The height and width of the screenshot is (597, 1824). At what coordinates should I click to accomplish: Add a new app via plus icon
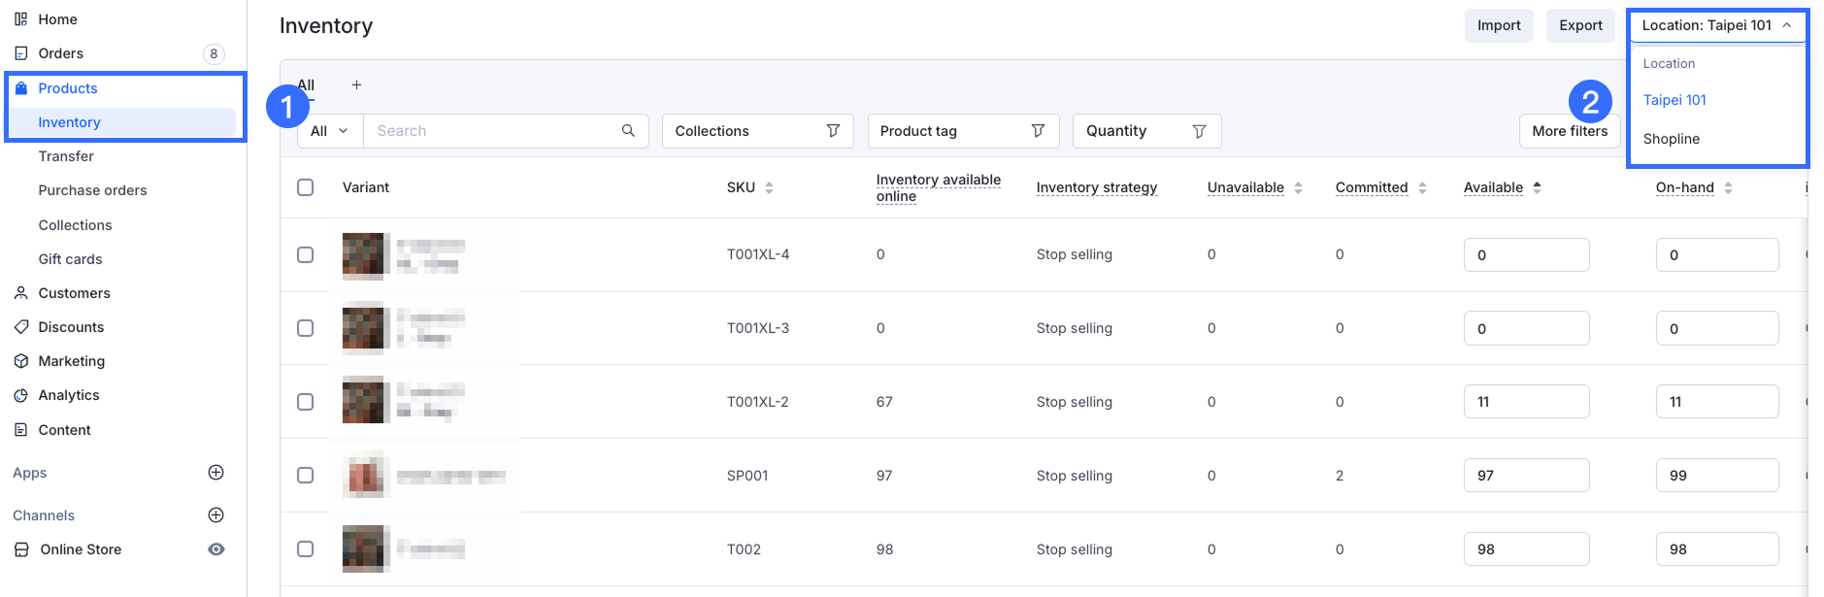click(x=216, y=473)
